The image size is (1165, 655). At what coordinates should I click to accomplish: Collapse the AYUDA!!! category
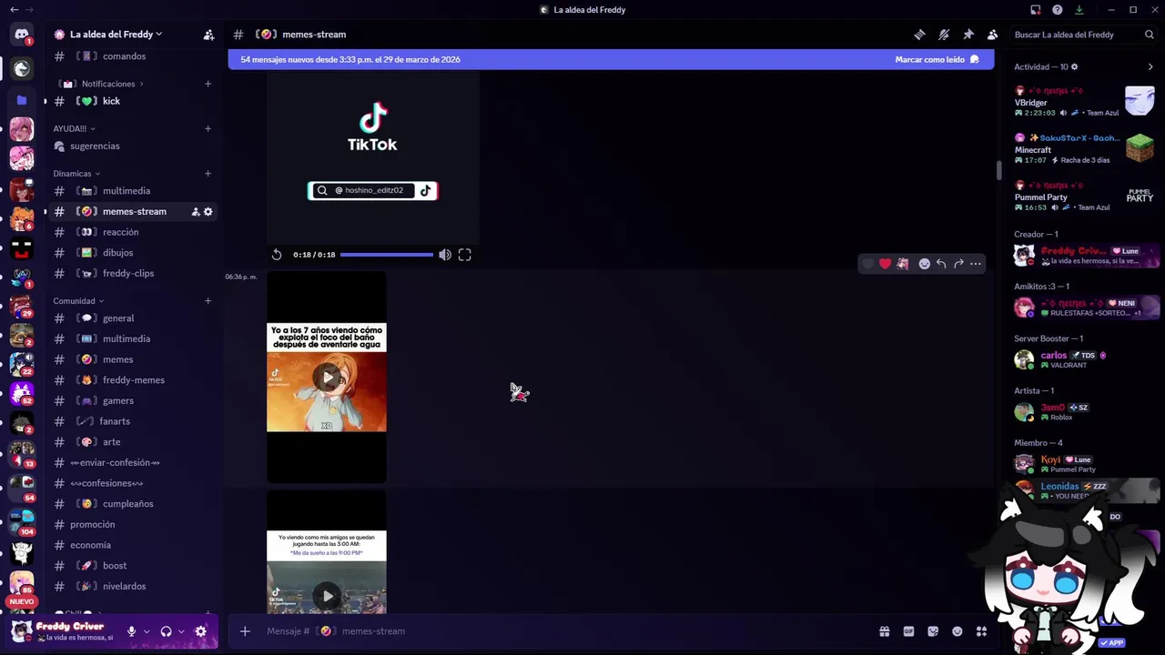pos(74,129)
